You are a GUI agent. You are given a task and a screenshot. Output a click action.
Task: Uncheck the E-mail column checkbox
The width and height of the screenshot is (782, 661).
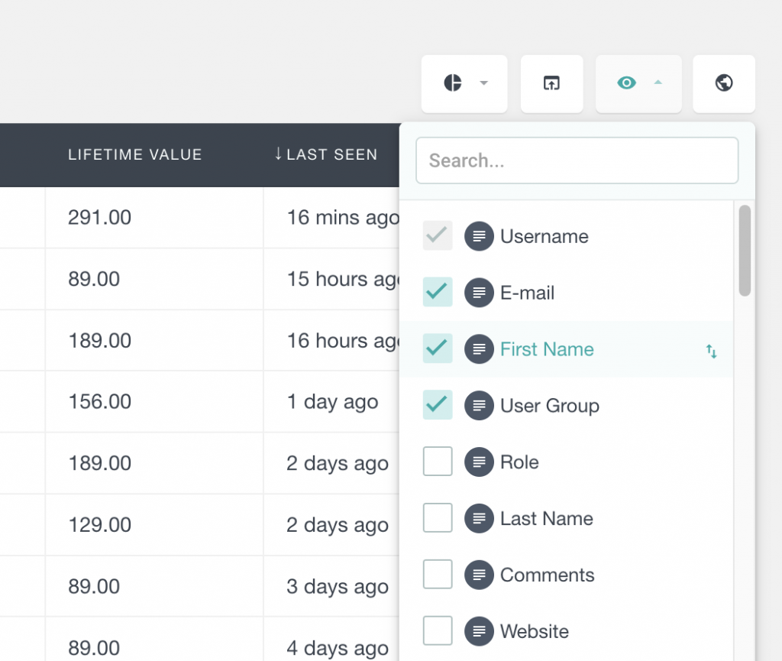click(x=437, y=292)
